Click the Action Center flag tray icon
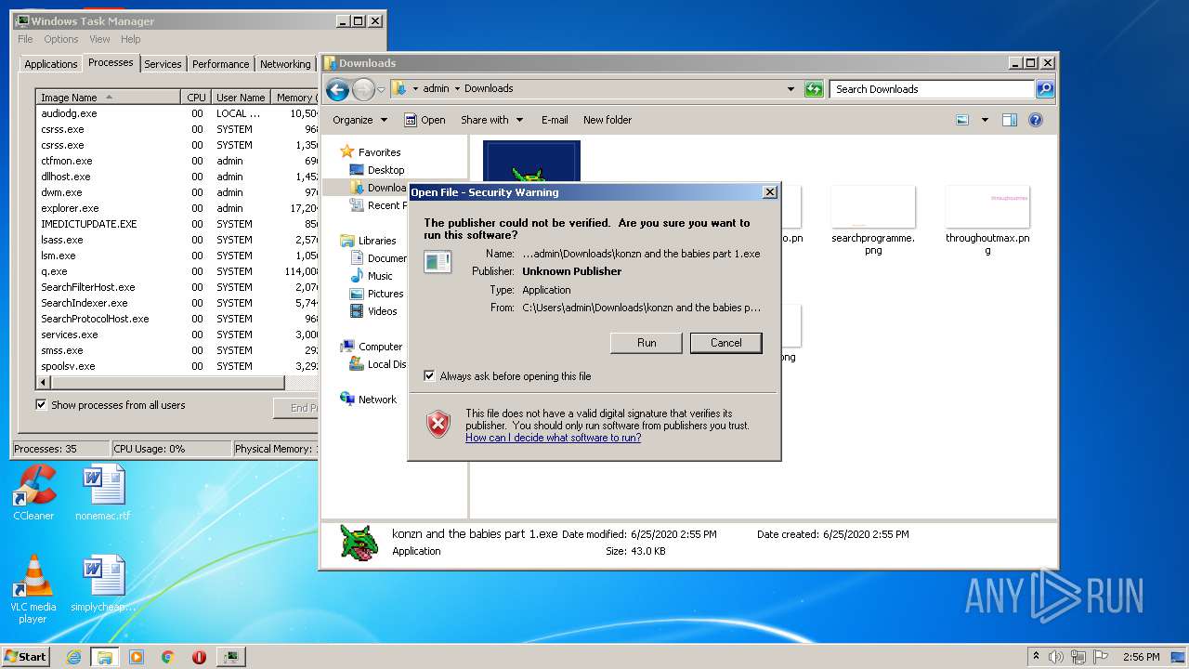This screenshot has width=1189, height=669. click(x=1101, y=657)
